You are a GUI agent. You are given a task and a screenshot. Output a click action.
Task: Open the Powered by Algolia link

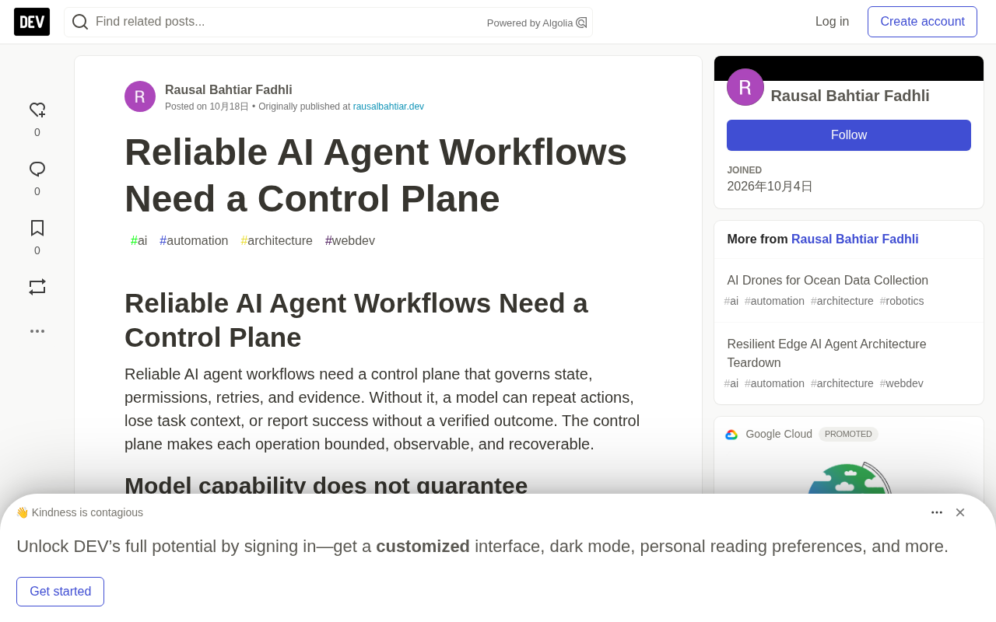(x=537, y=23)
